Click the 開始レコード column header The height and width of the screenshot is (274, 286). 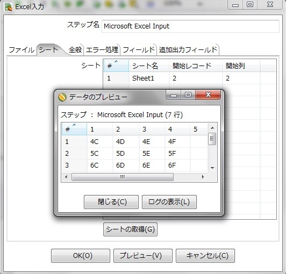coord(196,66)
